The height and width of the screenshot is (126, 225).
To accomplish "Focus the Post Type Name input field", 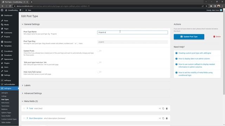I will pyautogui.click(x=133, y=33).
